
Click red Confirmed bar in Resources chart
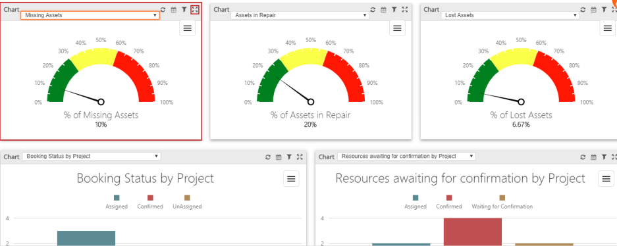[x=473, y=232]
